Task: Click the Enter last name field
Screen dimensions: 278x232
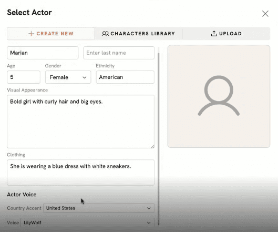Action: 119,53
